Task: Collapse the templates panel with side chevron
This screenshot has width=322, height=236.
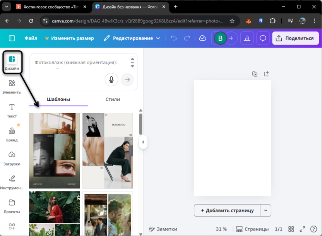Action: 144,142
